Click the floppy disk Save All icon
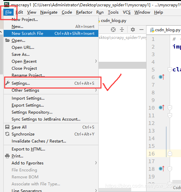The width and height of the screenshot is (181, 192). tap(7, 127)
